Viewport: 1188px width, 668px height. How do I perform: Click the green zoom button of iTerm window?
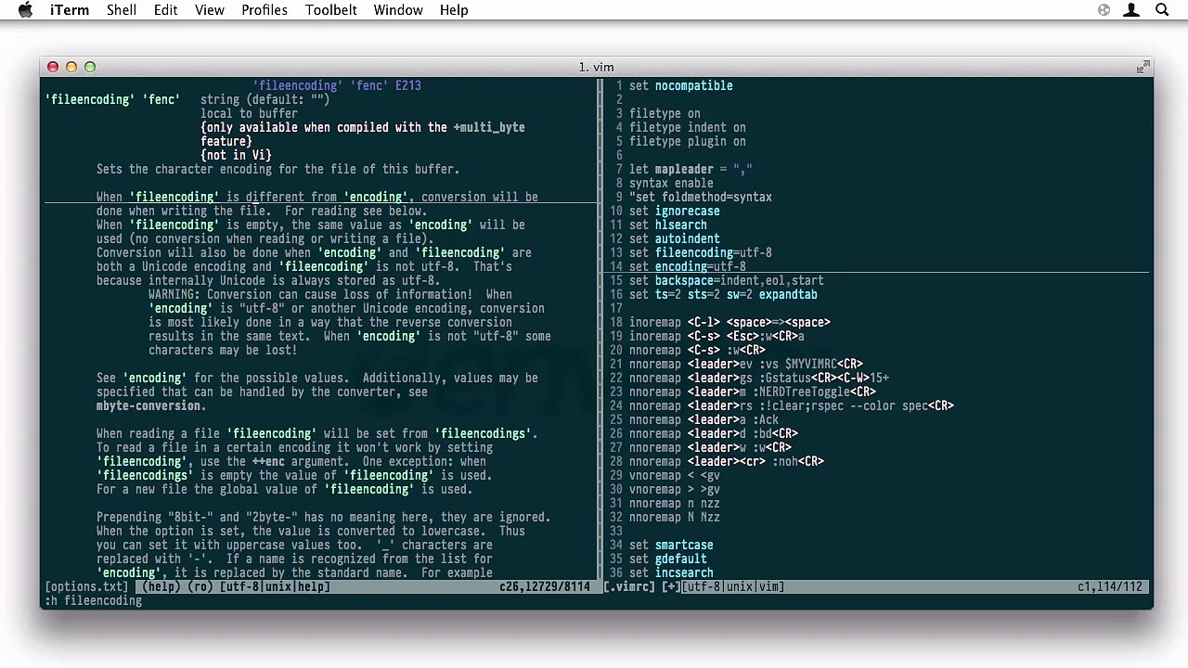click(x=90, y=67)
